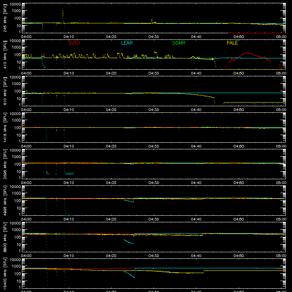Image resolution: width=292 pixels, height=292 pixels.
Task: Select the 2695 MHz [SFU] axis title
Action: [x=5, y=164]
